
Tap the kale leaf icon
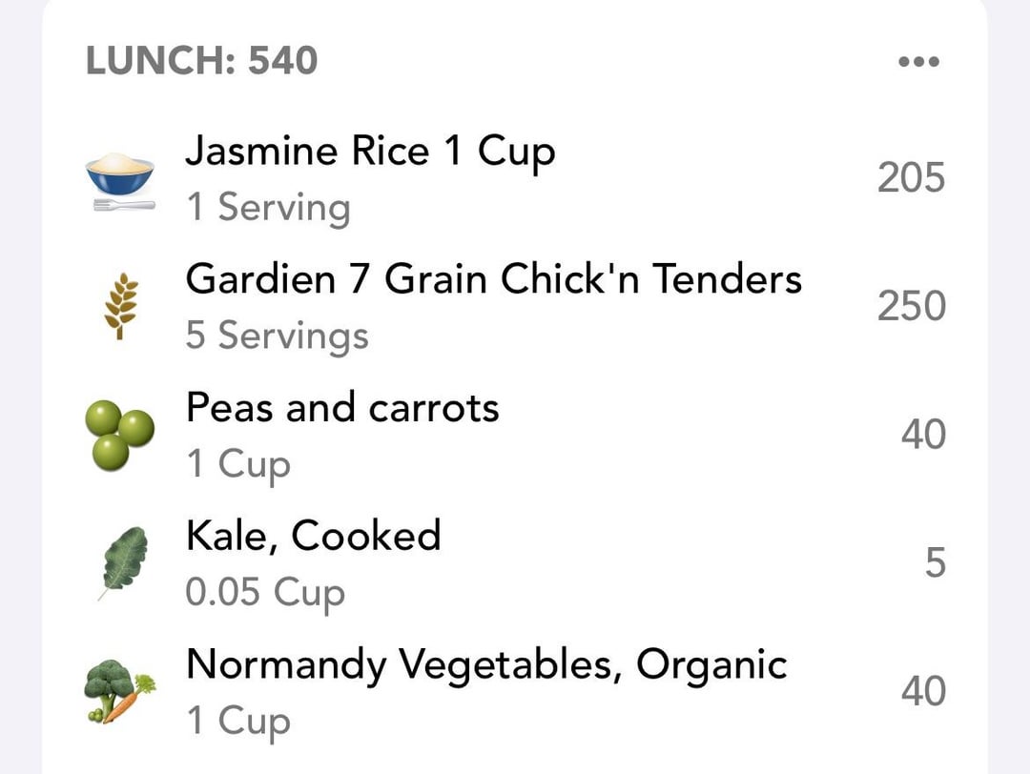[124, 562]
